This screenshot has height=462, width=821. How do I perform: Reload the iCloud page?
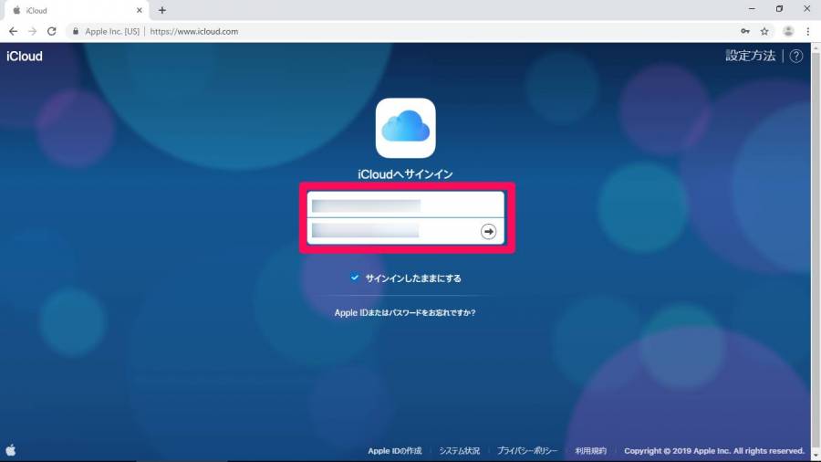pyautogui.click(x=51, y=31)
